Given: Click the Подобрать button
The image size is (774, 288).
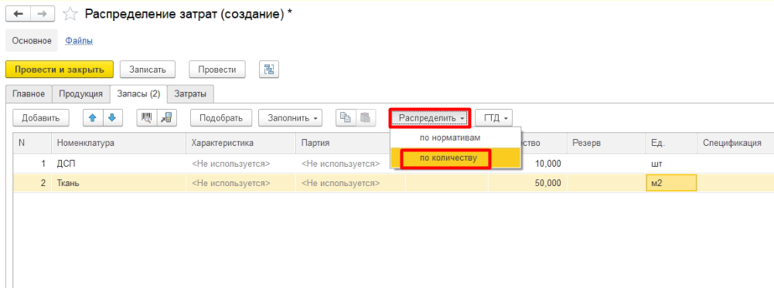Looking at the screenshot, I should [221, 118].
